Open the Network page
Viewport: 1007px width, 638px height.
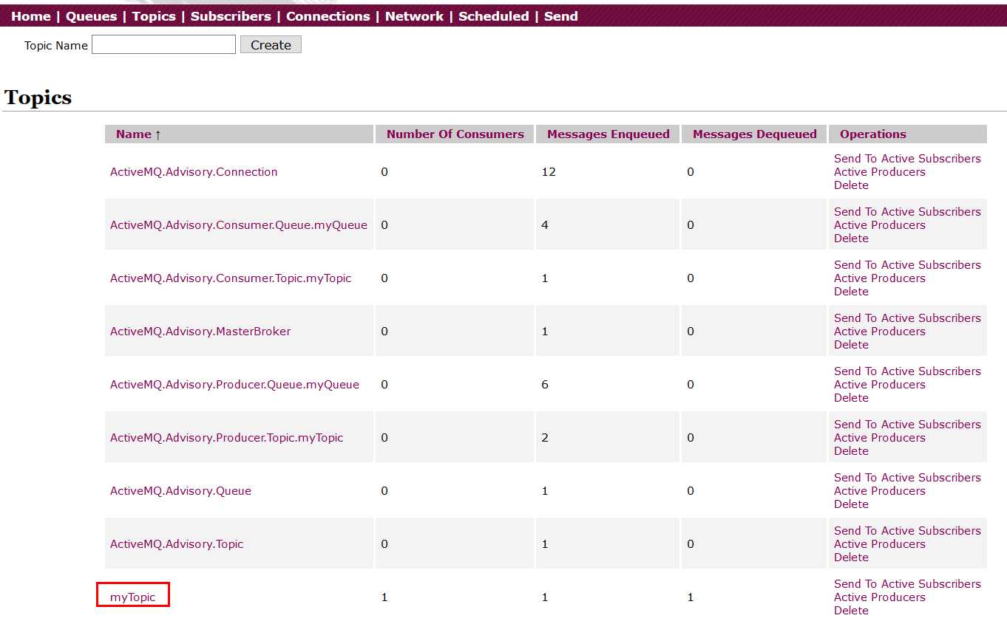[414, 16]
